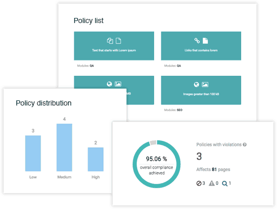277x209 pixels.
Task: Click the filled document icon on Links policy
Action: point(205,40)
